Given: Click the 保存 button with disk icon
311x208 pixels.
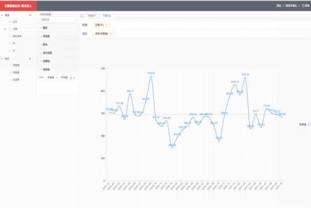Looking at the screenshot, I should pos(306,6).
